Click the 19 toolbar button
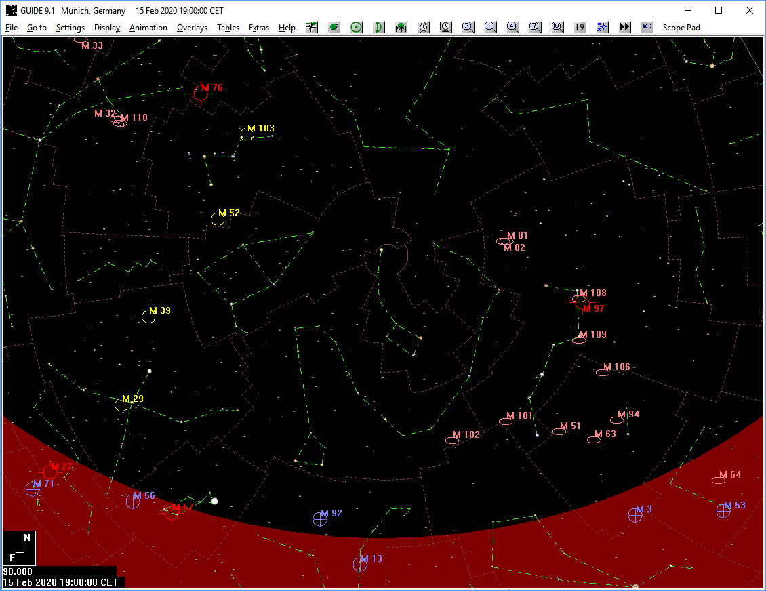The image size is (766, 591). tap(580, 27)
